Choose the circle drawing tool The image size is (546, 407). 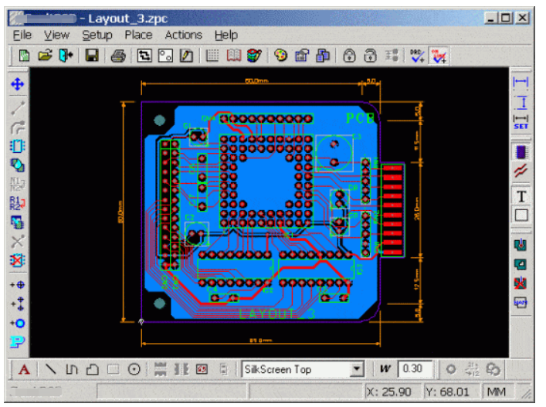(134, 369)
